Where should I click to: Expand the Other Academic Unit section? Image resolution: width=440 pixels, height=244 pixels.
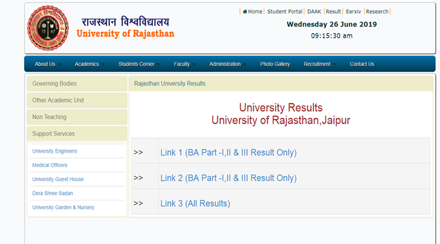(x=58, y=101)
